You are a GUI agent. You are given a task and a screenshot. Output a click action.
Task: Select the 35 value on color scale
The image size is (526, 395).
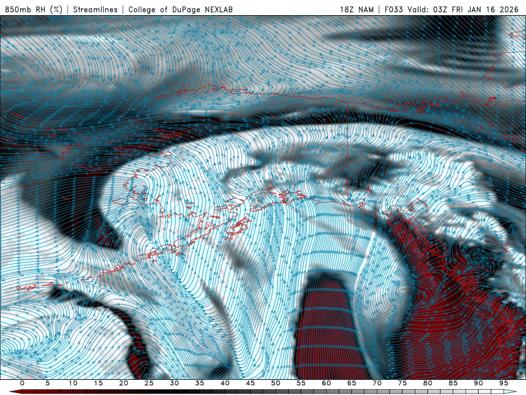pyautogui.click(x=200, y=383)
